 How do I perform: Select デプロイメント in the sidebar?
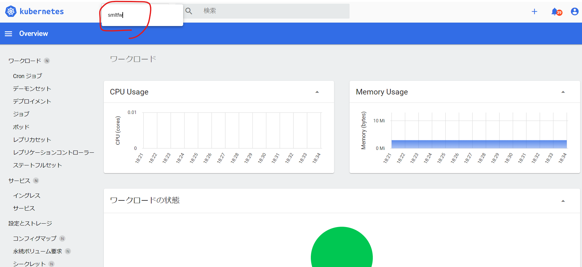[x=32, y=102]
